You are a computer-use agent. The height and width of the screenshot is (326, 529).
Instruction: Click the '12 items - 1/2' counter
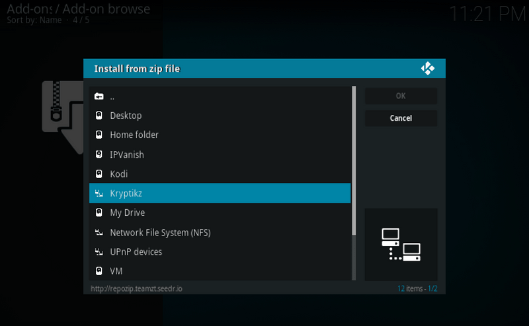[417, 288]
